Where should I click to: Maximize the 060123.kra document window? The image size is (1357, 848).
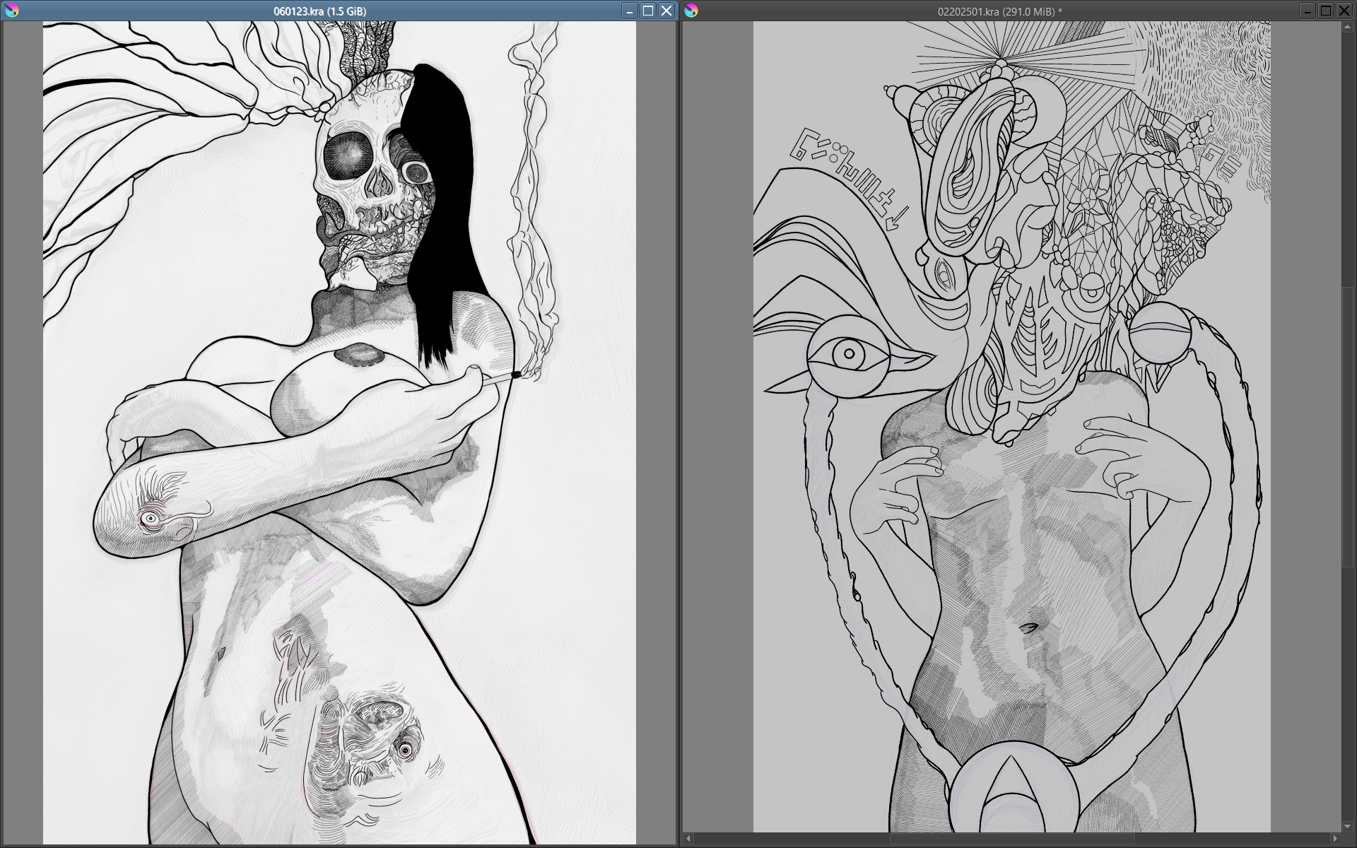pos(648,11)
